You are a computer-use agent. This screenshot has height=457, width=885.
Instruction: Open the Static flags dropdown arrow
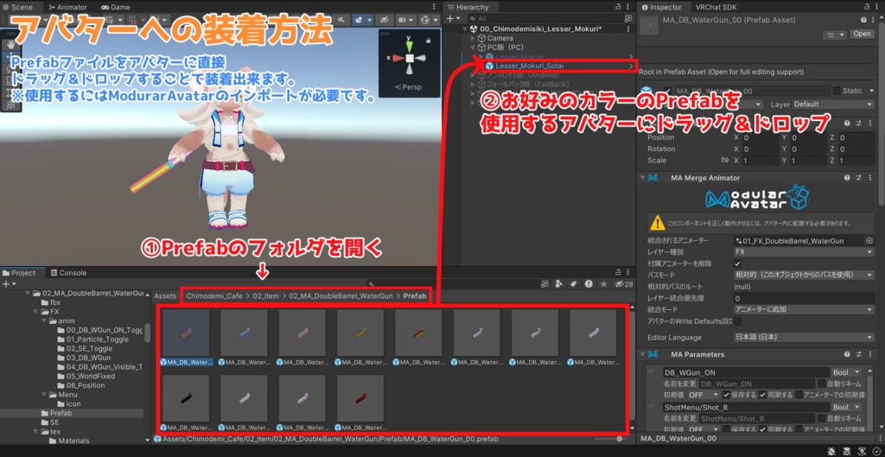click(x=871, y=90)
